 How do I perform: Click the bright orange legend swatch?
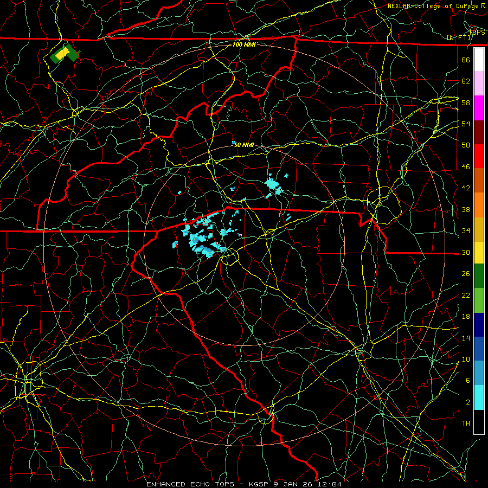point(479,205)
